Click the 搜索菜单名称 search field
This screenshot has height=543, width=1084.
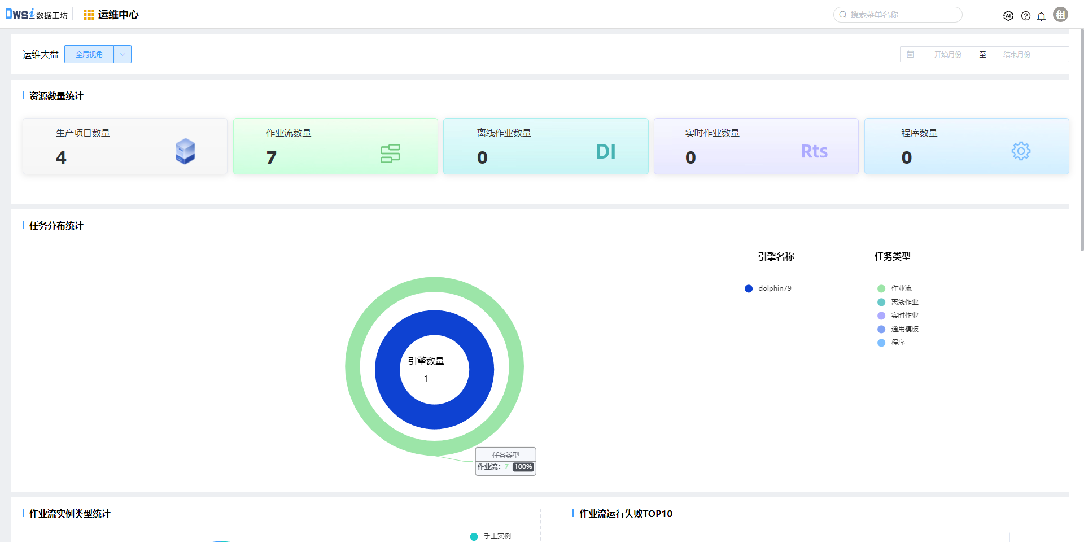(x=902, y=15)
